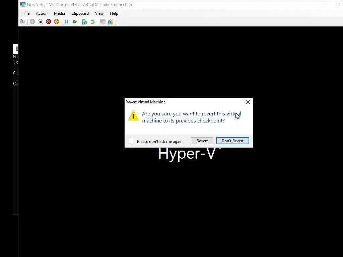
Task: Click the "Are you sure you want to revert" message
Action: point(191,117)
